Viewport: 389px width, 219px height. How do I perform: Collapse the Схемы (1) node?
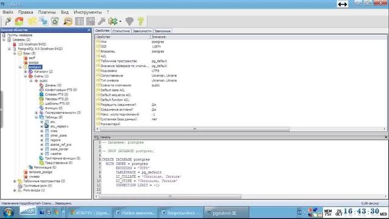pos(26,76)
